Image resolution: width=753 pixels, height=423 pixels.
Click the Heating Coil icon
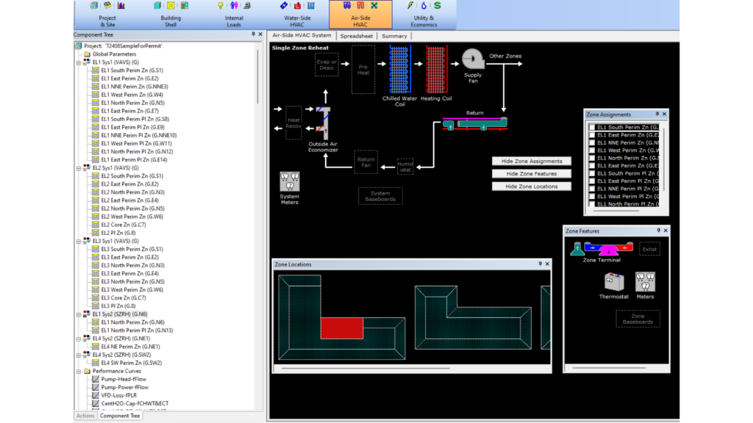coord(436,68)
